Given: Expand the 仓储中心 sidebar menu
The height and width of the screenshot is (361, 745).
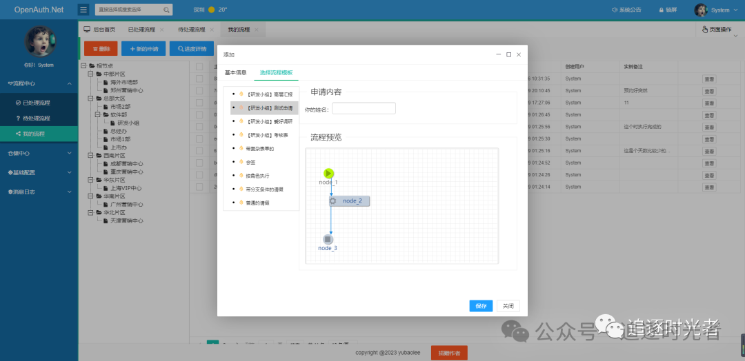Looking at the screenshot, I should pos(39,153).
